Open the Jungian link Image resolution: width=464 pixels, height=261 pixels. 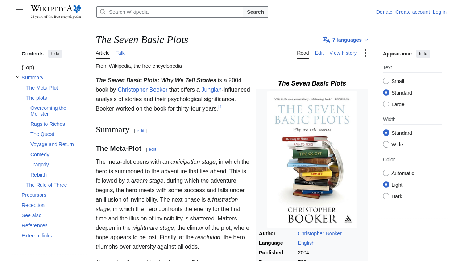click(x=211, y=90)
